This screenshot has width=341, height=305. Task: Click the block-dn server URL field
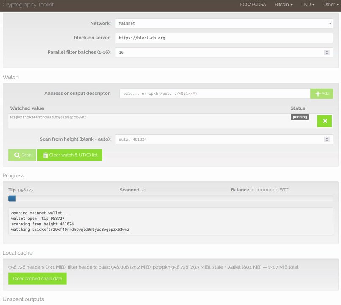coord(224,38)
